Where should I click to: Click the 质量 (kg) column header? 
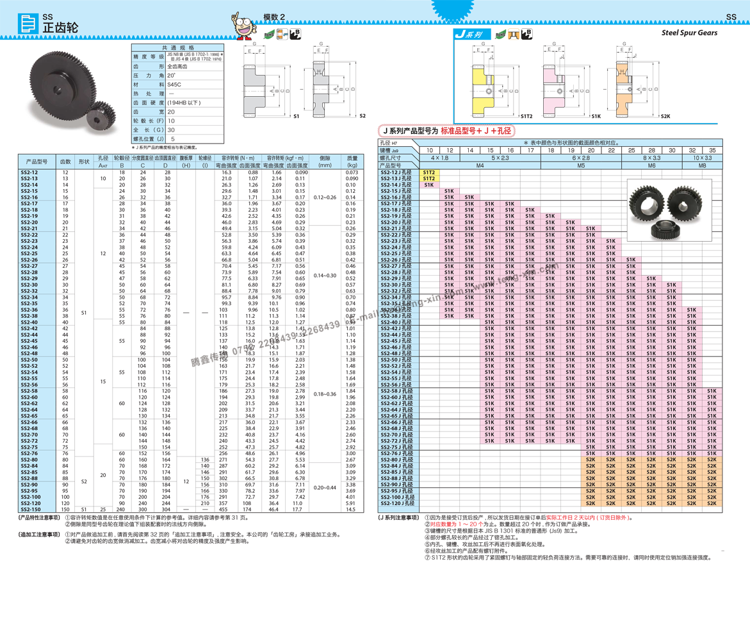point(352,162)
